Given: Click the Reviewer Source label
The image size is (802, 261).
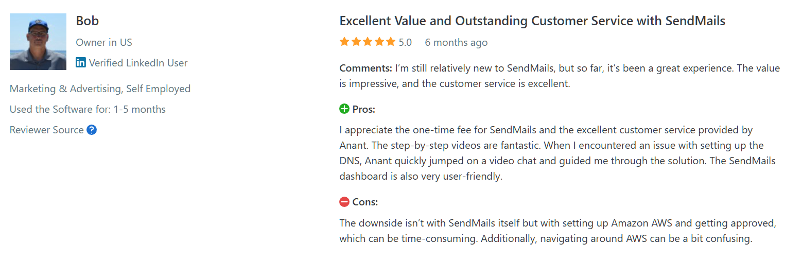Looking at the screenshot, I should [x=47, y=130].
